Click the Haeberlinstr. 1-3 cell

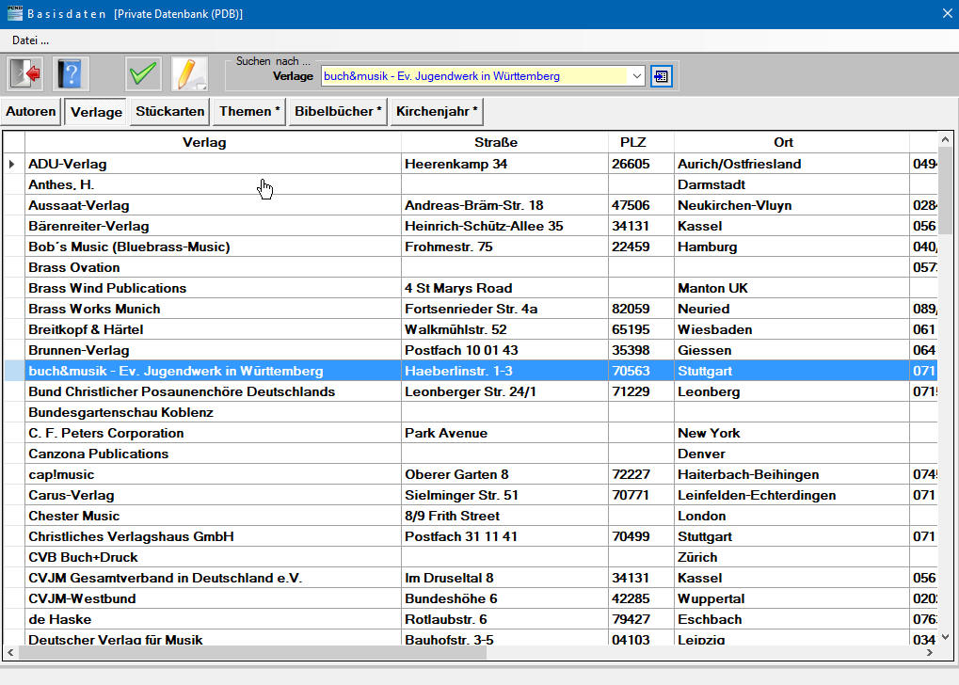point(504,372)
